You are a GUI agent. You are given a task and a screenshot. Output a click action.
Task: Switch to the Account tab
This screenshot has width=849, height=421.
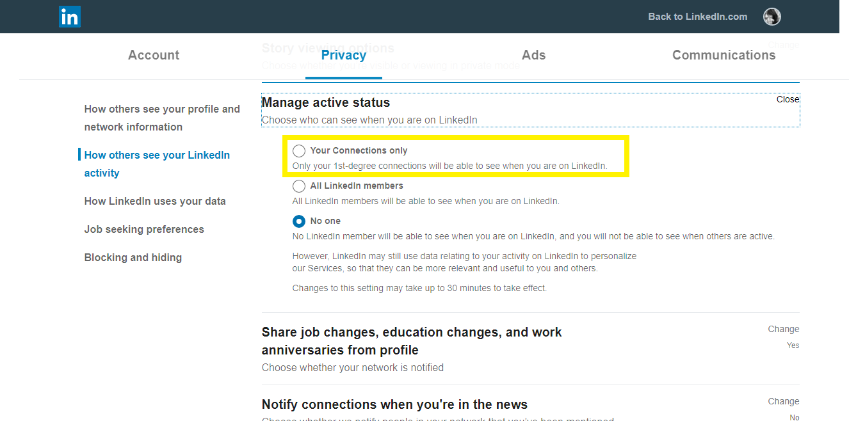(153, 55)
